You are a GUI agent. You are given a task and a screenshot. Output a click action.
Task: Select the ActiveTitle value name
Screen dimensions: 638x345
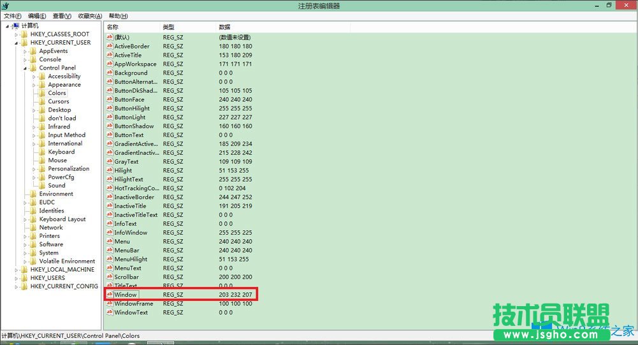(127, 55)
